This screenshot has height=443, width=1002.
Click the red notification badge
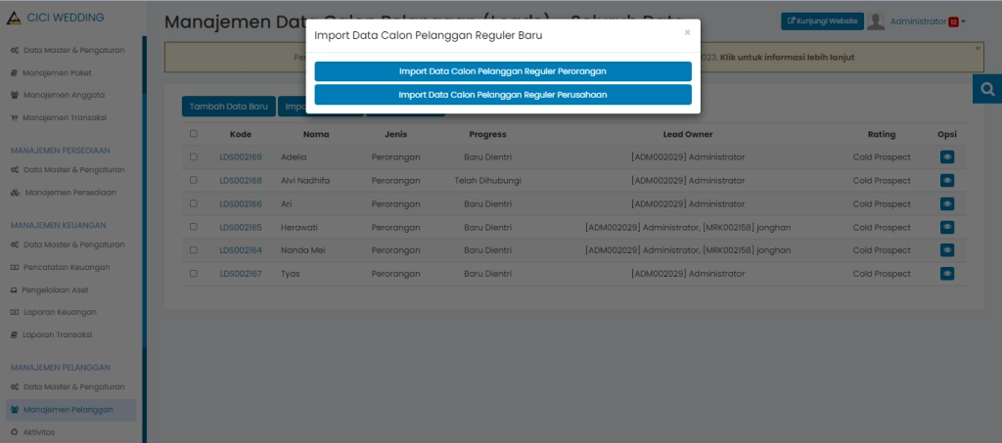tap(952, 22)
